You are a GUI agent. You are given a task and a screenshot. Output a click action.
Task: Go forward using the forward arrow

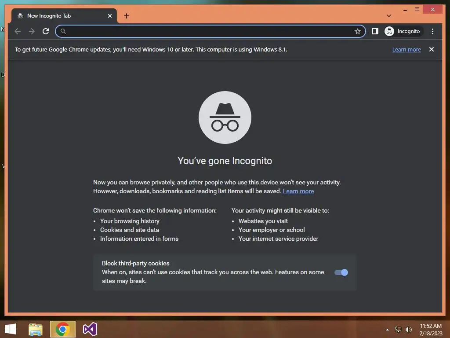(x=32, y=31)
